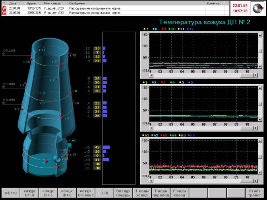Open the МЕНЮ button
Viewport: 267px width, 200px height.
(10, 193)
